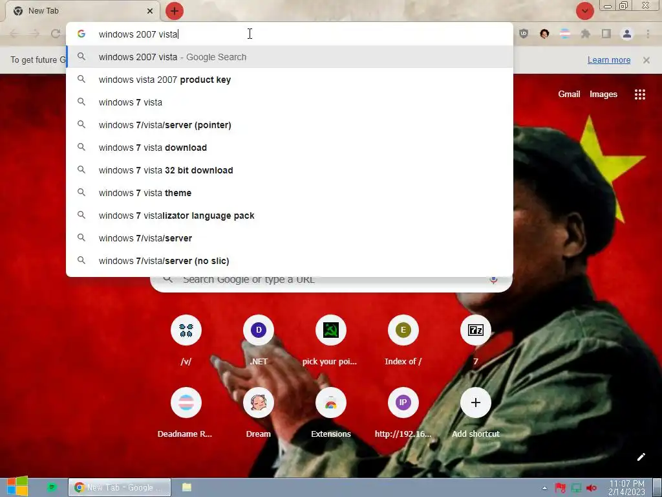Pick suggestion 'windows 7 vista 32 bit download'
The height and width of the screenshot is (497, 662).
[x=289, y=170]
